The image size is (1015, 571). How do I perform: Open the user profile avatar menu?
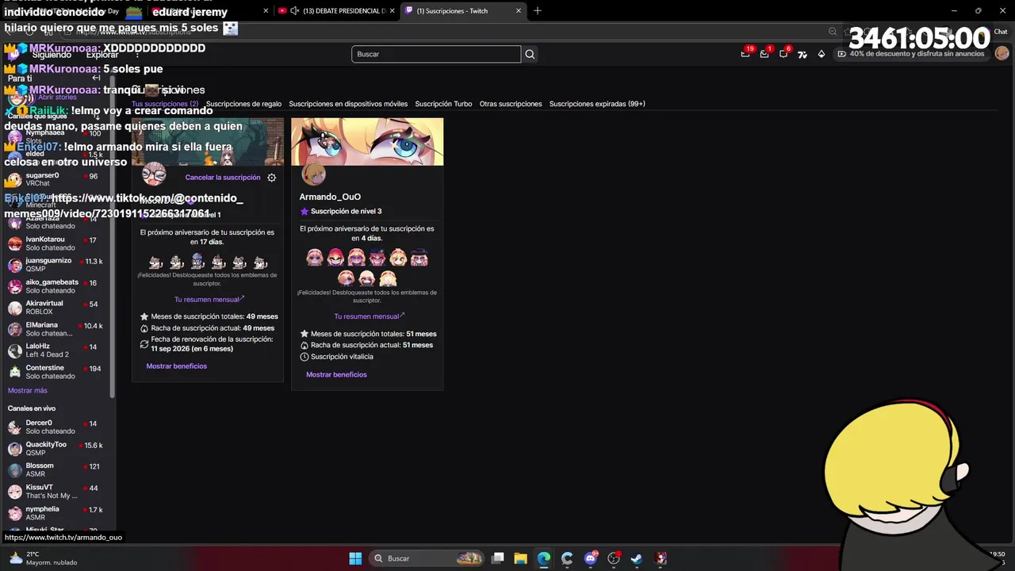1002,53
